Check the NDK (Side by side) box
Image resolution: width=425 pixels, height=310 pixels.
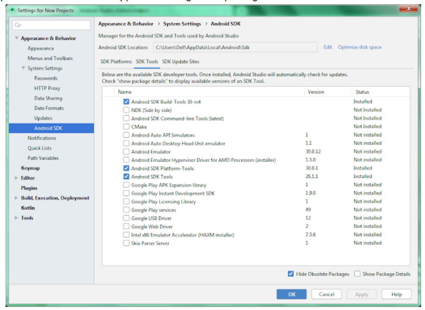(126, 110)
